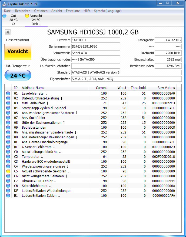
Task: Click the Eingeschaltet field showing 2623 mal
Action: coord(168,59)
